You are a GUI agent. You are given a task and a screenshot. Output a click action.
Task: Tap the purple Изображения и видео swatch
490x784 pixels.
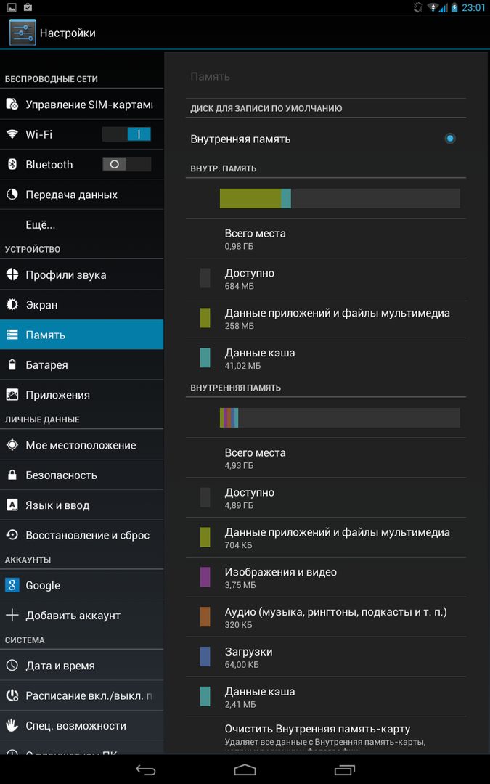click(205, 577)
